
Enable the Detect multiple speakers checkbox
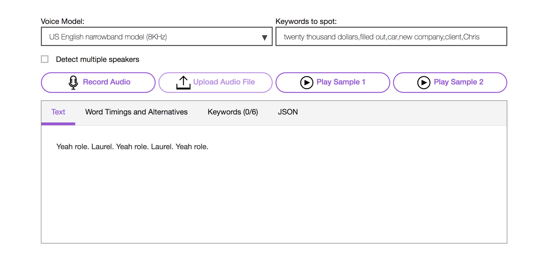point(45,59)
